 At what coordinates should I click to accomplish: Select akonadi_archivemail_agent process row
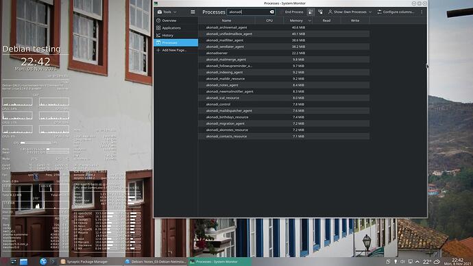coord(284,27)
